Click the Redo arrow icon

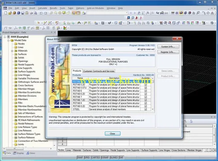(46, 13)
